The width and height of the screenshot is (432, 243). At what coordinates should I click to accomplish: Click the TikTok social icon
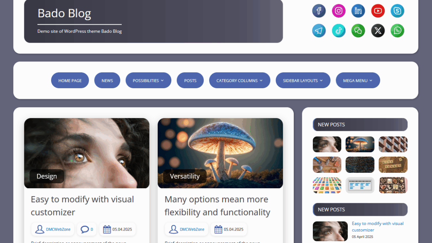coord(339,31)
